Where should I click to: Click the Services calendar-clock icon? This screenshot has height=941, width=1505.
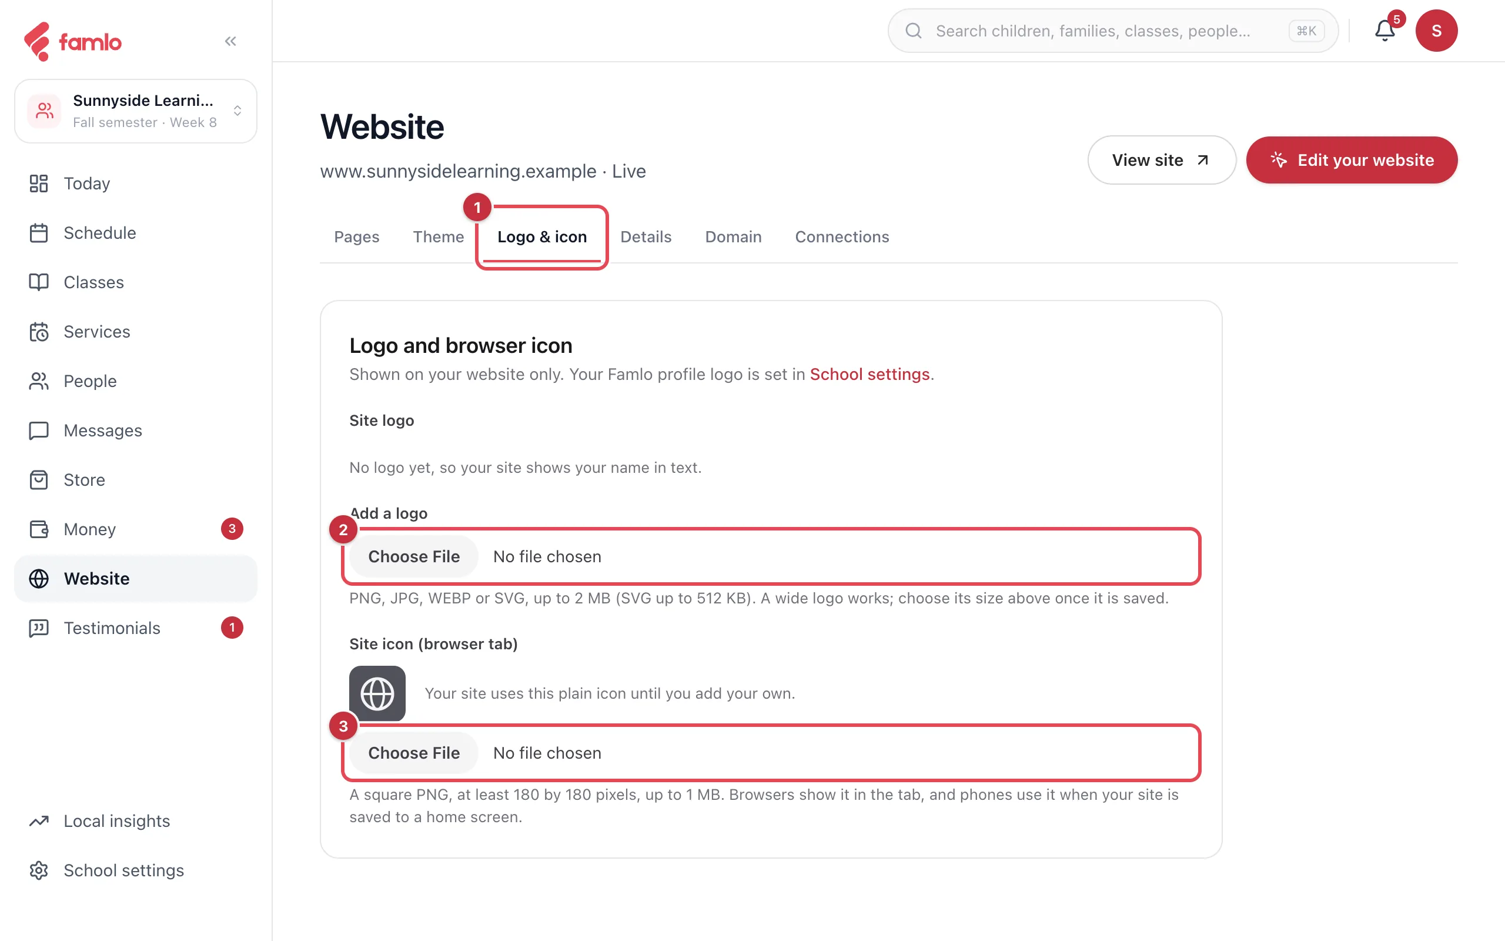click(39, 332)
